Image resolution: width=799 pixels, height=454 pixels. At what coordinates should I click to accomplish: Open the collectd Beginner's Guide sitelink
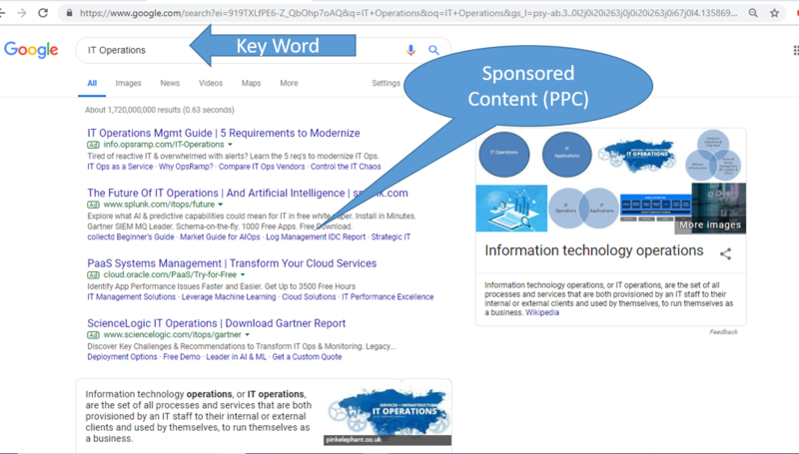point(131,236)
